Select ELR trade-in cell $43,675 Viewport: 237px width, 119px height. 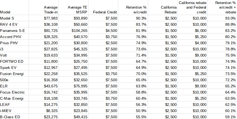(51, 86)
